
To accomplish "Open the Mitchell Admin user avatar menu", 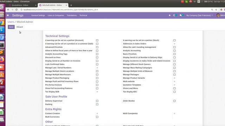I will coord(220,15).
